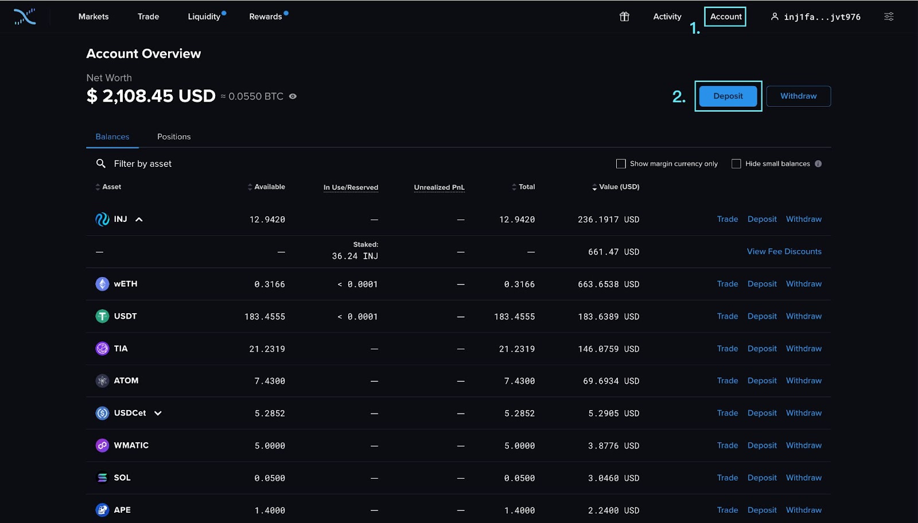Image resolution: width=918 pixels, height=523 pixels.
Task: Open the Markets menu
Action: point(94,17)
